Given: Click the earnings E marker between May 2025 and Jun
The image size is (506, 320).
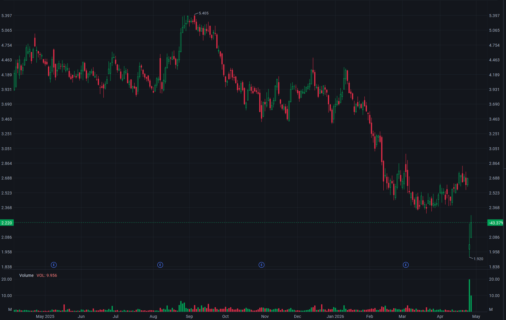Looking at the screenshot, I should coord(54,265).
